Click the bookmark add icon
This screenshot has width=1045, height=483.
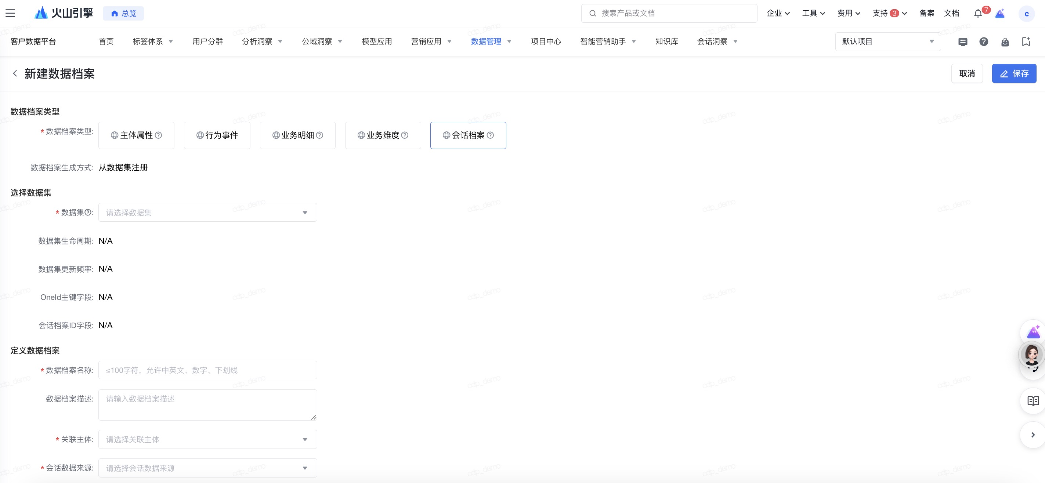[1026, 42]
